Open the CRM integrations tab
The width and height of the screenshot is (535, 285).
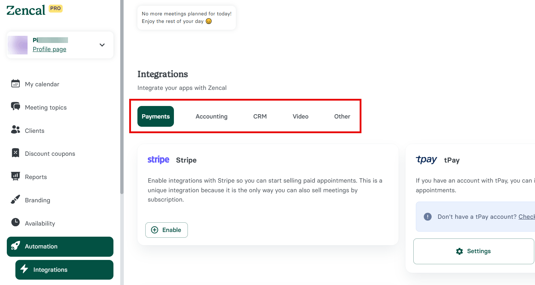260,116
